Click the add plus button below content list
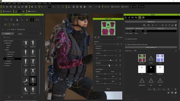Viewport: 180px width, 101px height. click(x=22, y=97)
